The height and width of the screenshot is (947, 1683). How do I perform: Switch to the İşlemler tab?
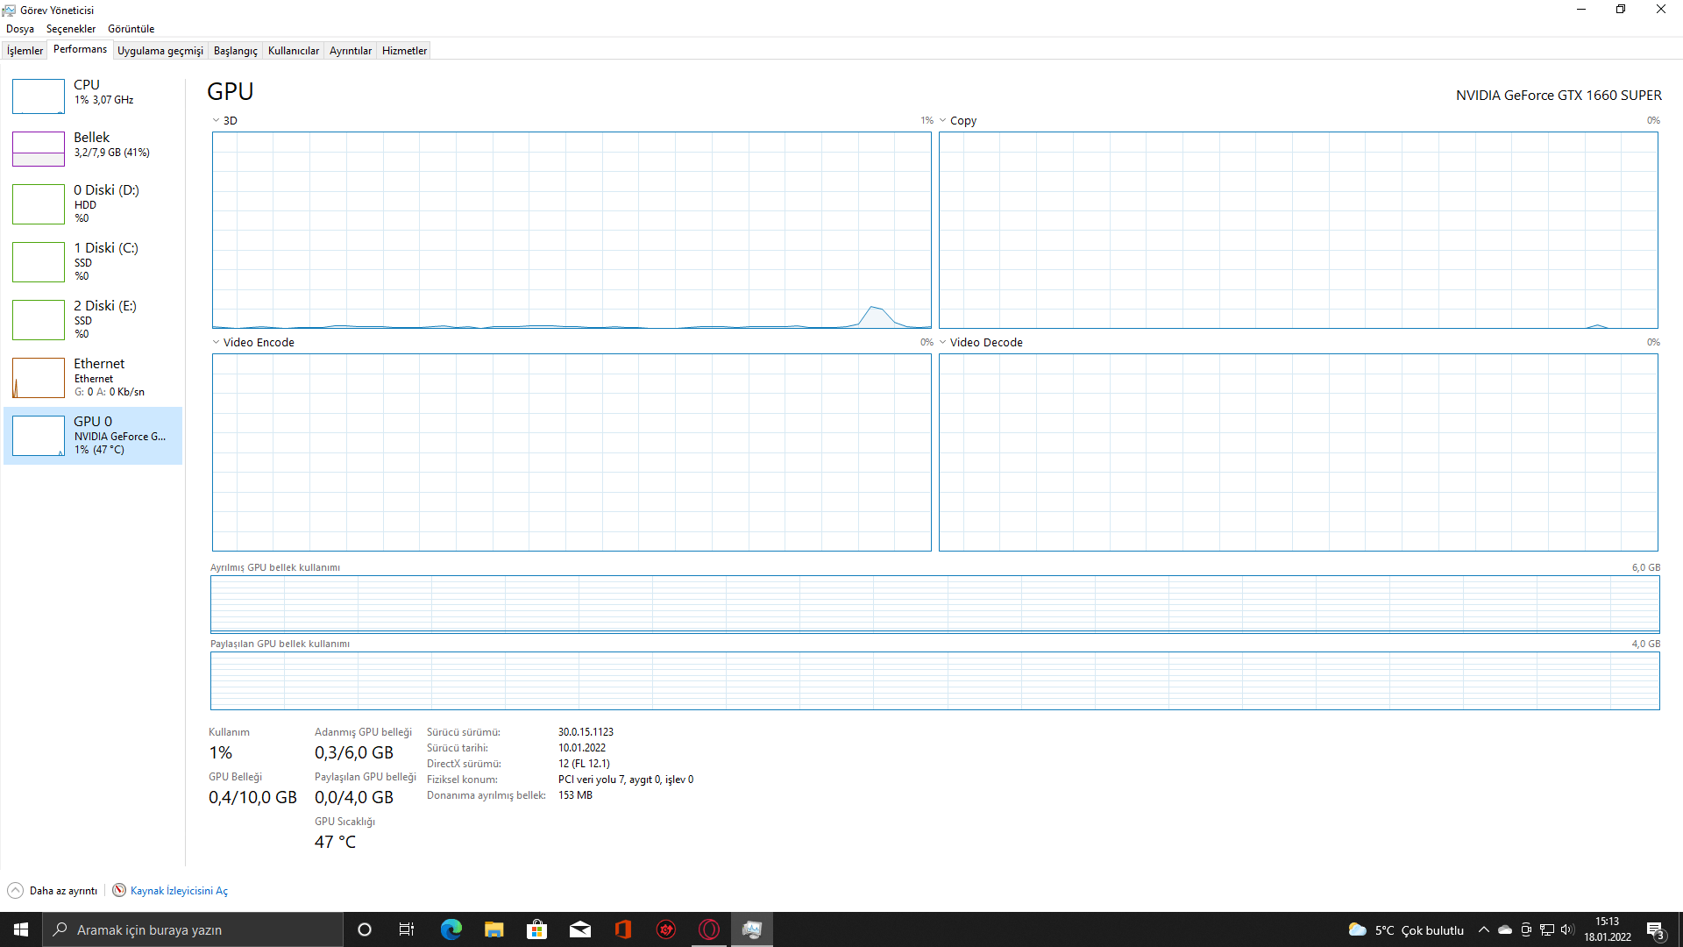click(x=25, y=51)
